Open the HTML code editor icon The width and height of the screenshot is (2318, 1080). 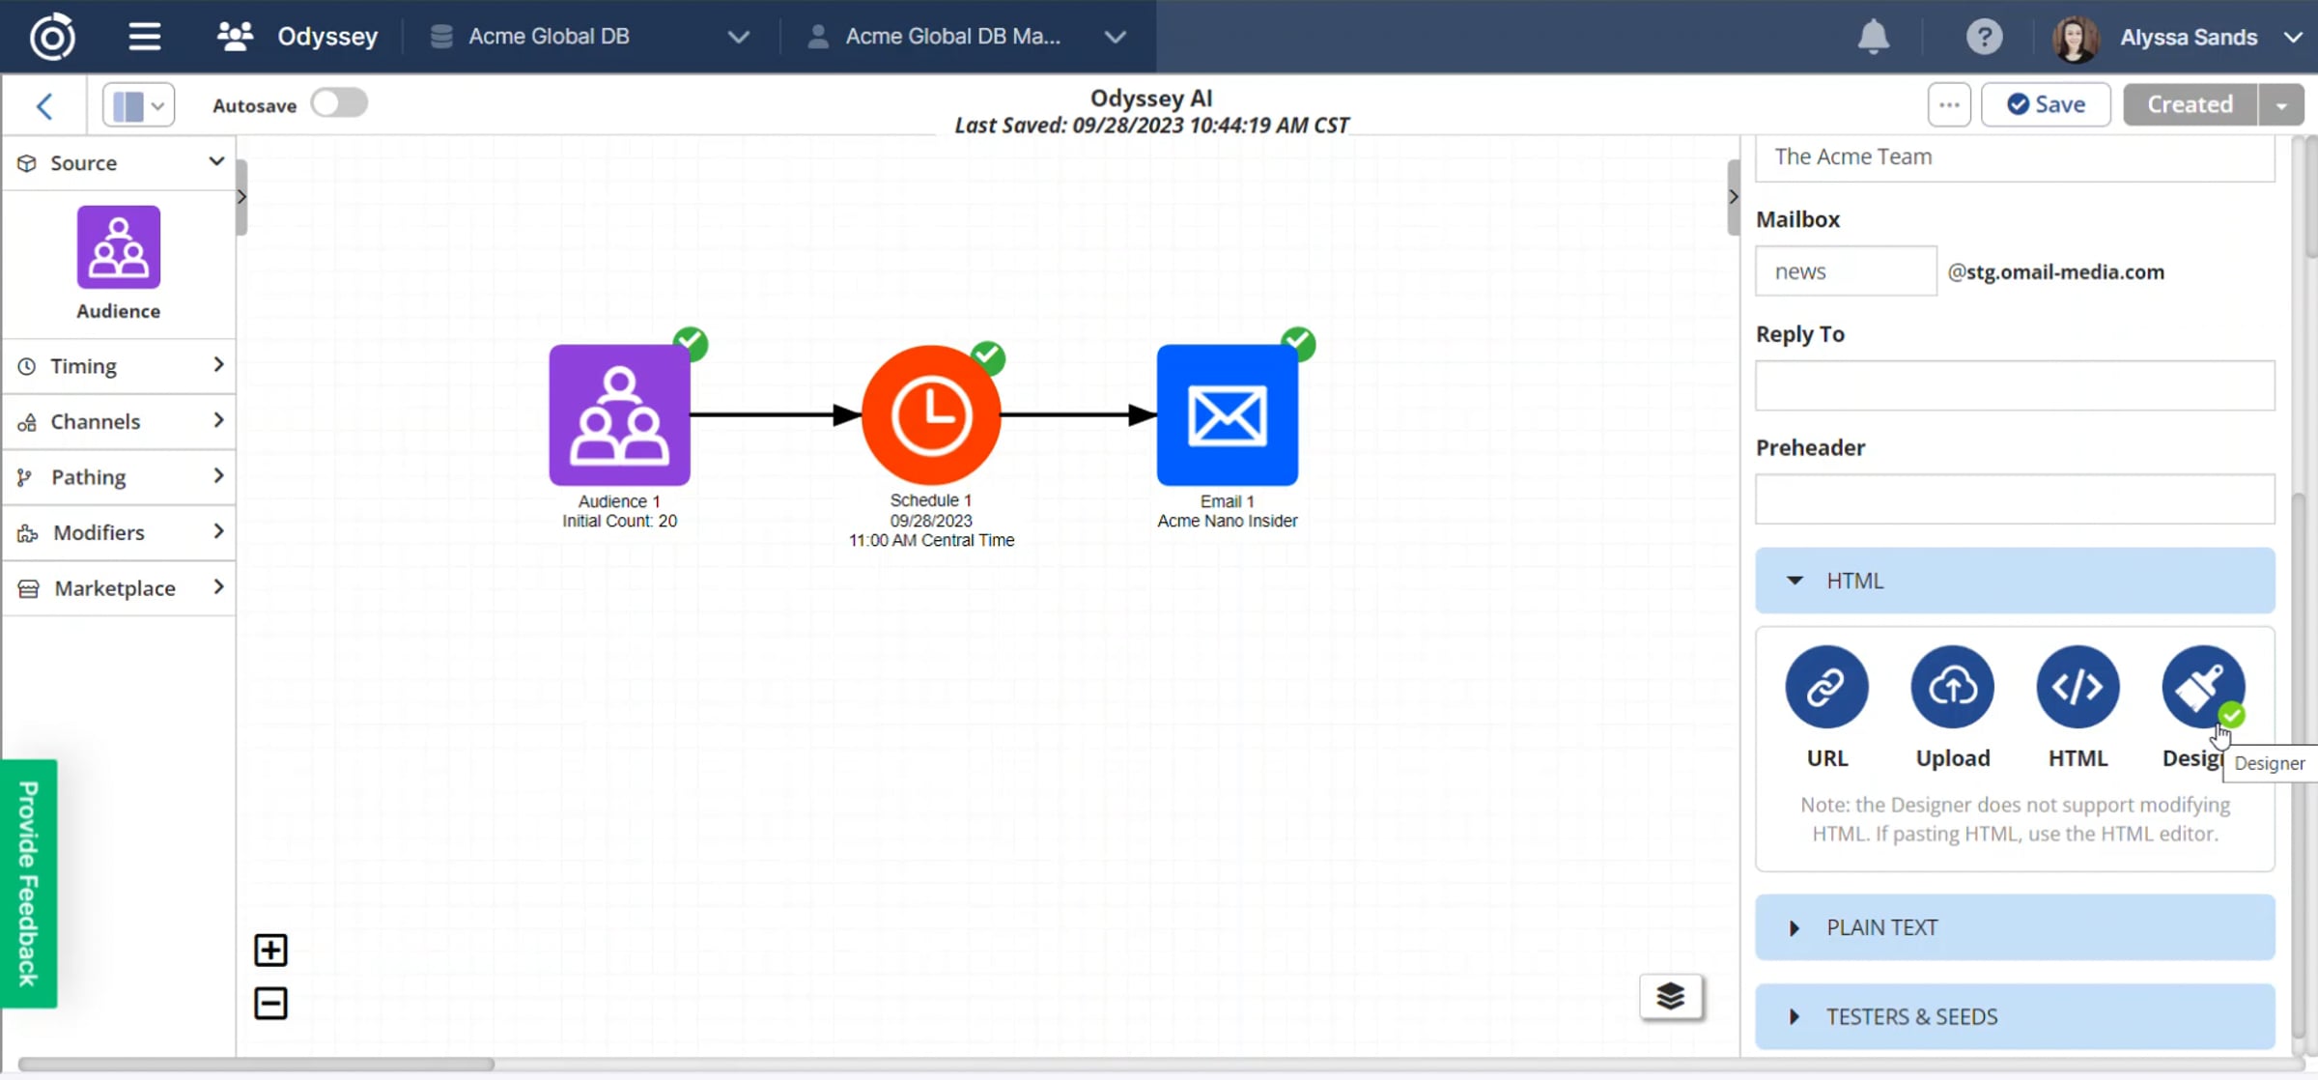(2078, 687)
